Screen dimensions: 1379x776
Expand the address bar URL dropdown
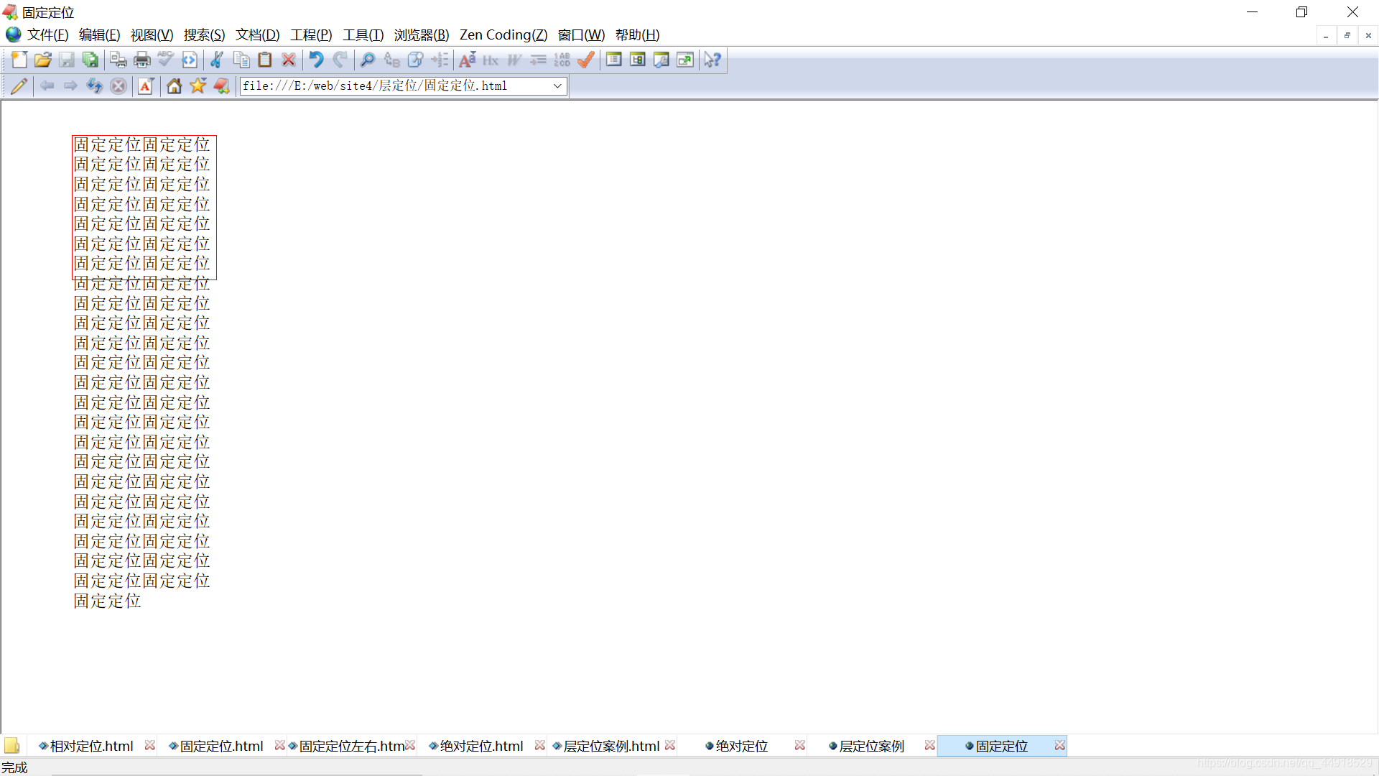[557, 86]
